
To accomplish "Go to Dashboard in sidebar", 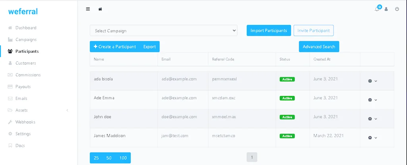I will pyautogui.click(x=26, y=28).
